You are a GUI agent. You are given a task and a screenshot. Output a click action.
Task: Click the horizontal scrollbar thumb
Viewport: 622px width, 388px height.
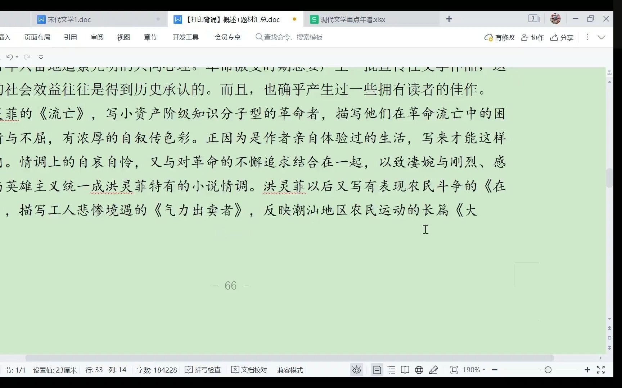click(x=289, y=358)
